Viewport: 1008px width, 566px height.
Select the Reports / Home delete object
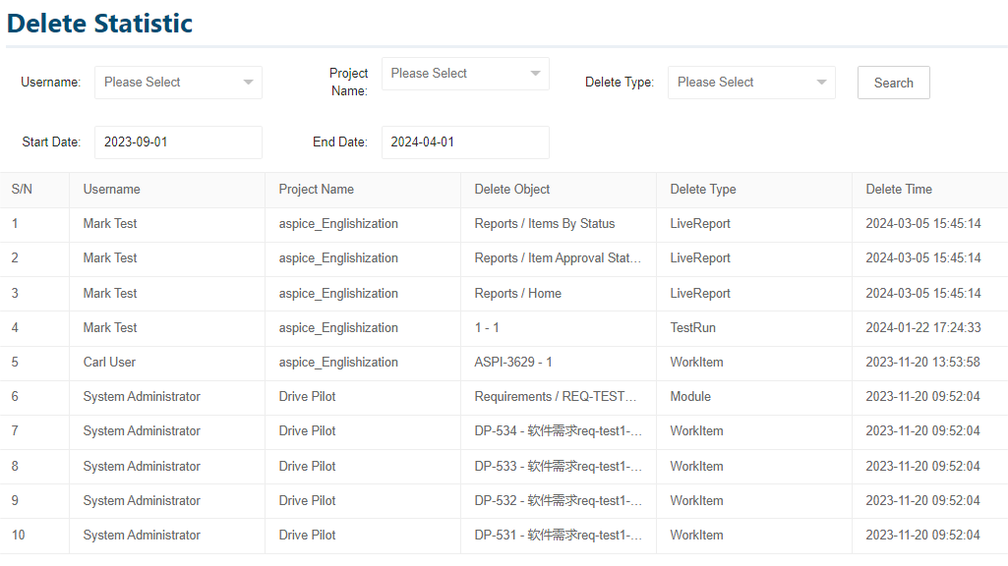517,293
